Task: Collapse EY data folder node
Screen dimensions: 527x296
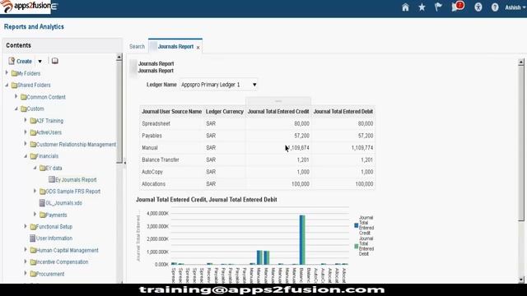Action: click(35, 168)
